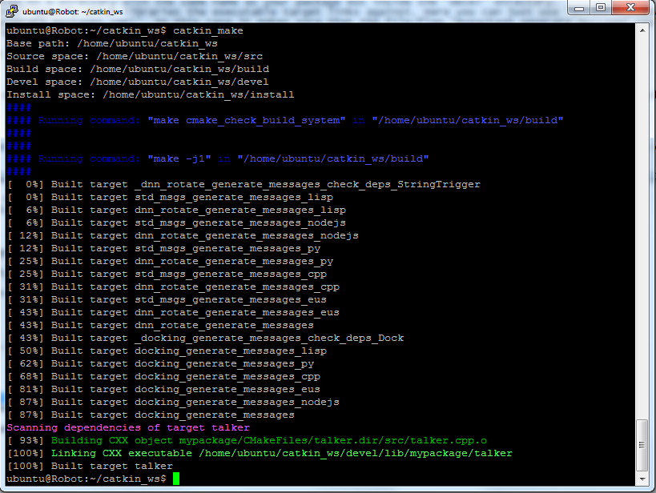Image resolution: width=656 pixels, height=493 pixels.
Task: Click the final "Built target talker" line
Action: 112,466
